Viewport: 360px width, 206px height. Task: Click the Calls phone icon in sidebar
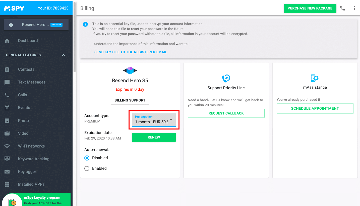click(x=7, y=95)
